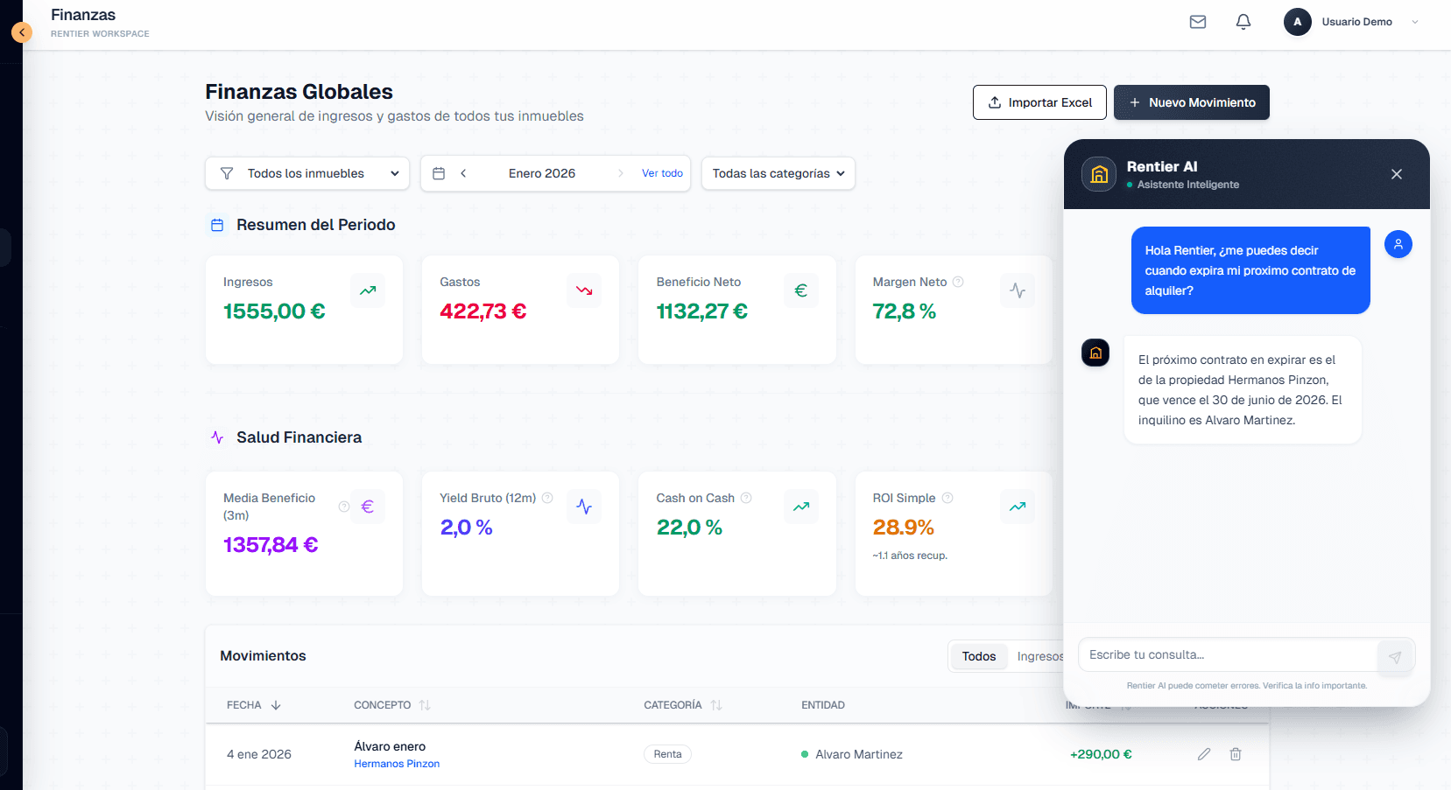This screenshot has height=790, width=1451.
Task: Open the notifications bell
Action: coord(1243,22)
